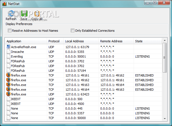Click the Firefox icon for local port 49164
This screenshot has height=126, width=172.
click(8, 89)
